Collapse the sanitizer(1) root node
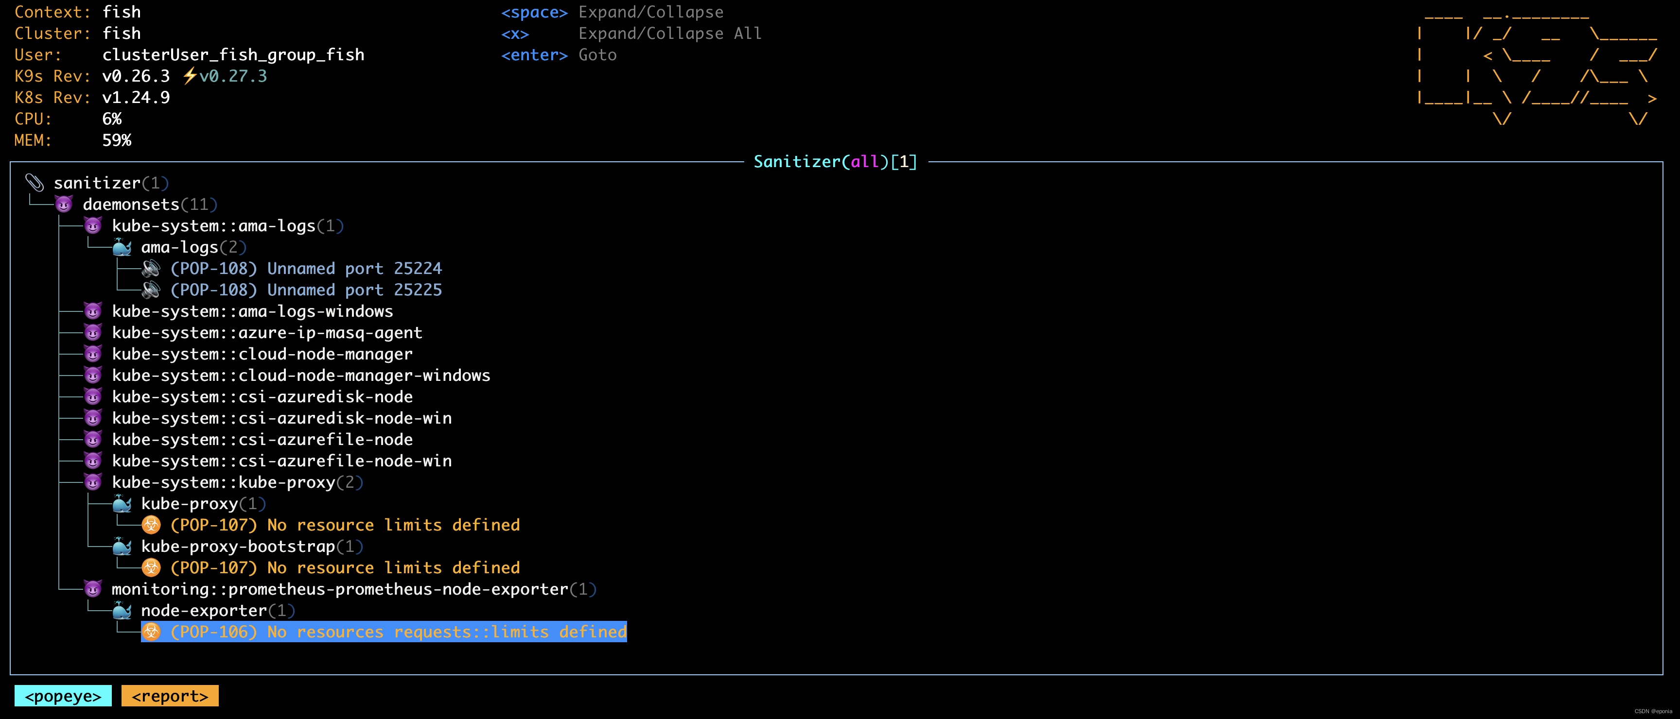The image size is (1680, 719). [x=111, y=183]
